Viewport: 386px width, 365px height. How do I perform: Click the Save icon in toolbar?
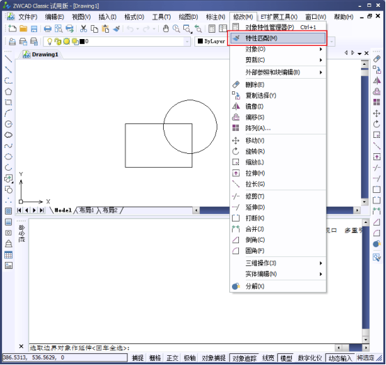click(34, 29)
